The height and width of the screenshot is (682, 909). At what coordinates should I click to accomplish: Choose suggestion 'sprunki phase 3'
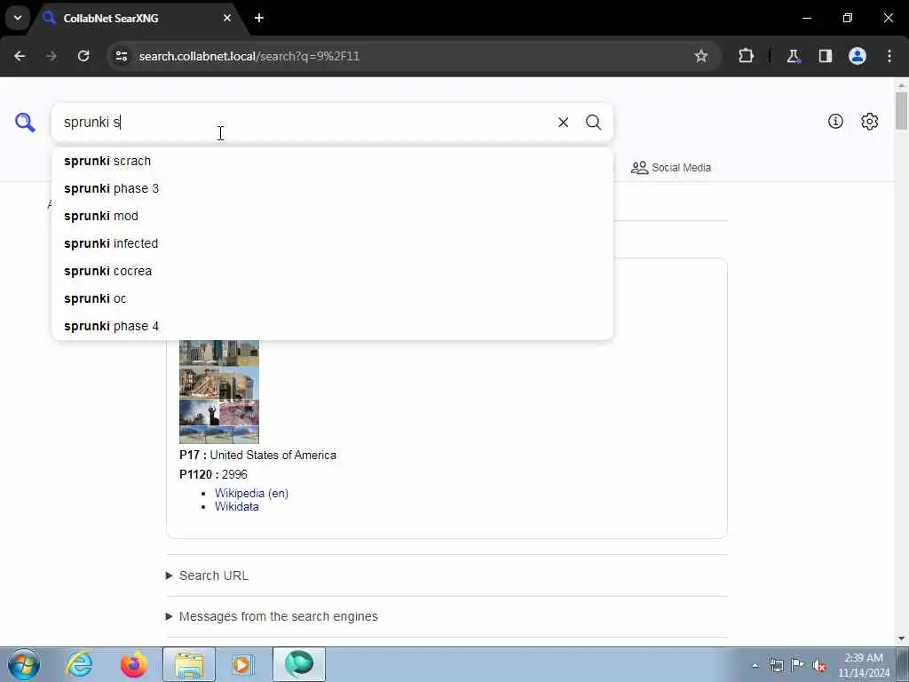332,188
